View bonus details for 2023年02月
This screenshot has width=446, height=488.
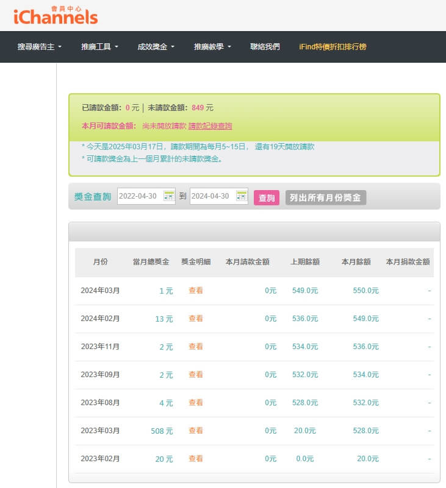pyautogui.click(x=196, y=459)
